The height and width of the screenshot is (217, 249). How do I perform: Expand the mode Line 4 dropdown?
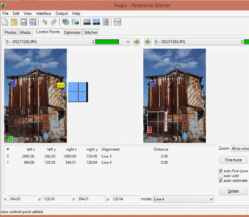click(183, 199)
